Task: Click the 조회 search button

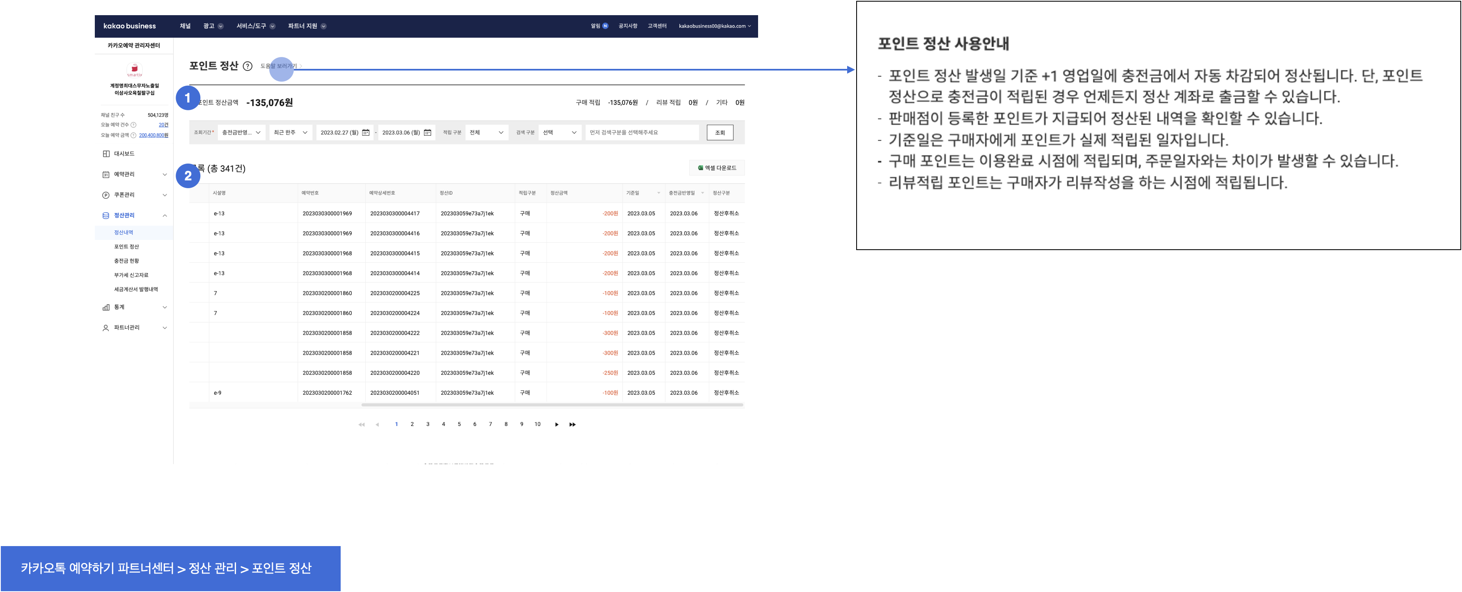Action: 720,133
